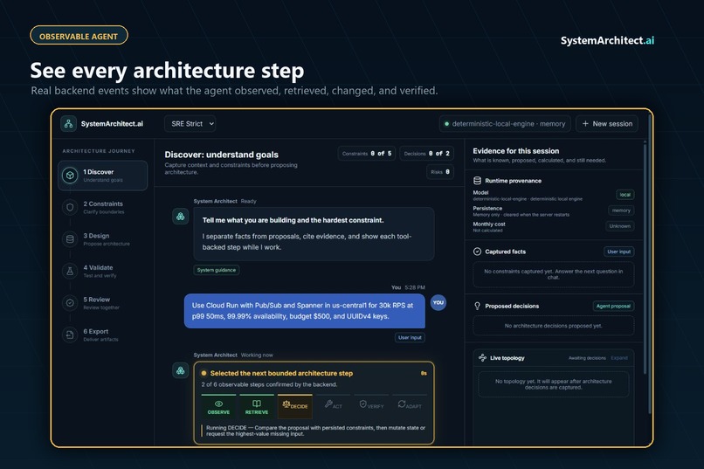Click the System guidance tag
Image resolution: width=704 pixels, height=469 pixels.
click(217, 270)
